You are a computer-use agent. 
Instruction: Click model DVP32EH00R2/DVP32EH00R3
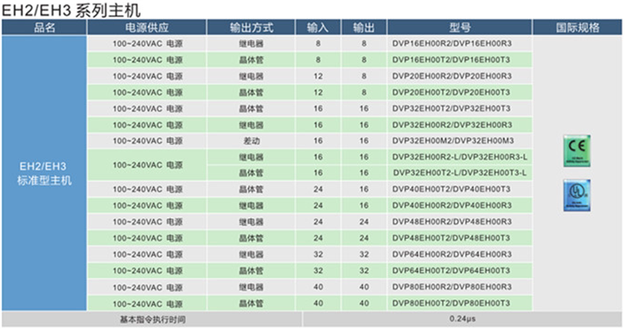[452, 125]
